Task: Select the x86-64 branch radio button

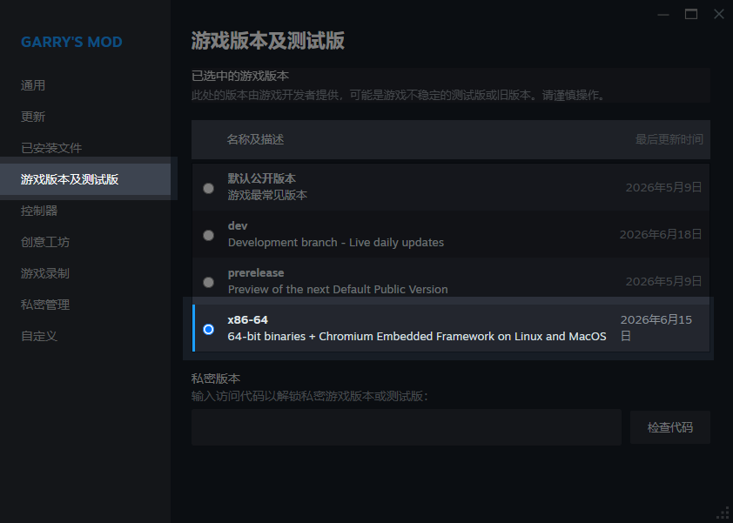Action: pyautogui.click(x=208, y=329)
